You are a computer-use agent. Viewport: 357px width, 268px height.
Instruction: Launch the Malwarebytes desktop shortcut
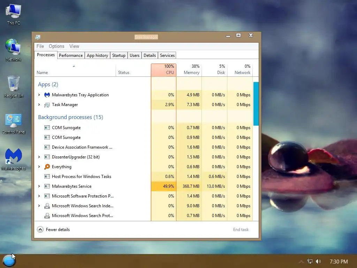click(x=14, y=159)
